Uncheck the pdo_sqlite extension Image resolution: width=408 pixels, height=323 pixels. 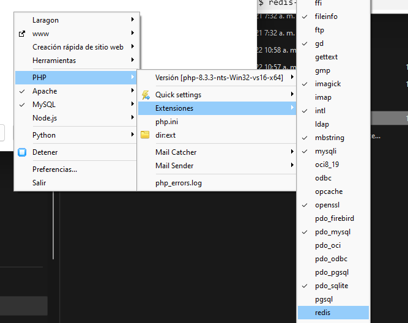point(333,286)
